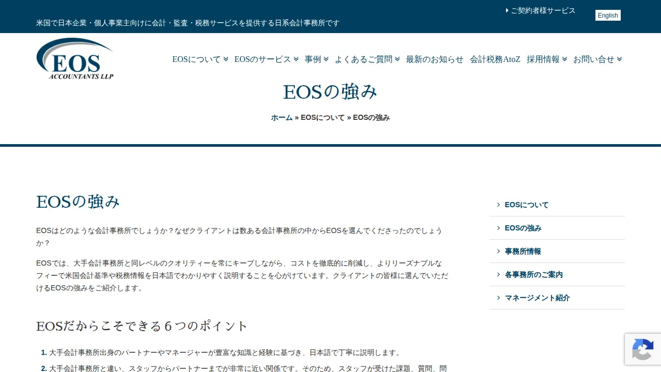
Task: Open sidebar link EOSの強み
Action: pyautogui.click(x=523, y=228)
